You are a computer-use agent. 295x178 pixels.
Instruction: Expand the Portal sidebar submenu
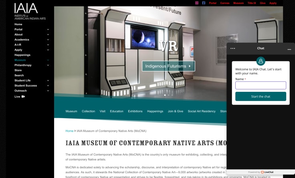click(x=48, y=30)
